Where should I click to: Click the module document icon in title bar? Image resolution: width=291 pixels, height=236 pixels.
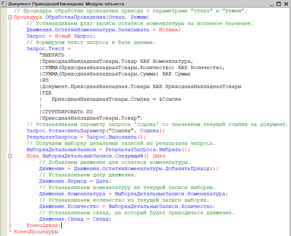pyautogui.click(x=4, y=3)
